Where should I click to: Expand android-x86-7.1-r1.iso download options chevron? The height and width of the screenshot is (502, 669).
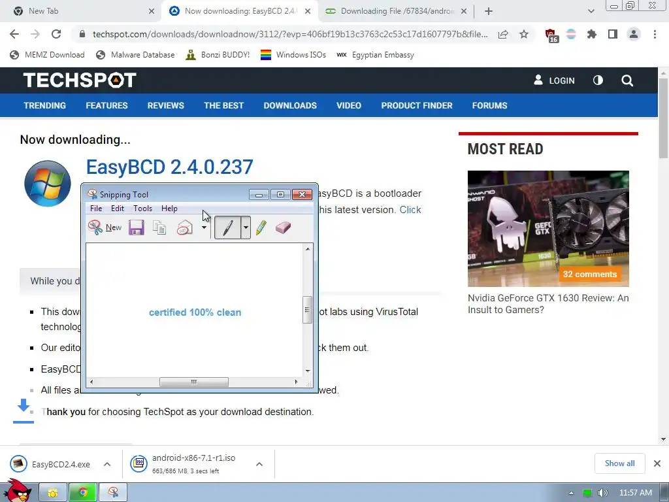tap(259, 464)
